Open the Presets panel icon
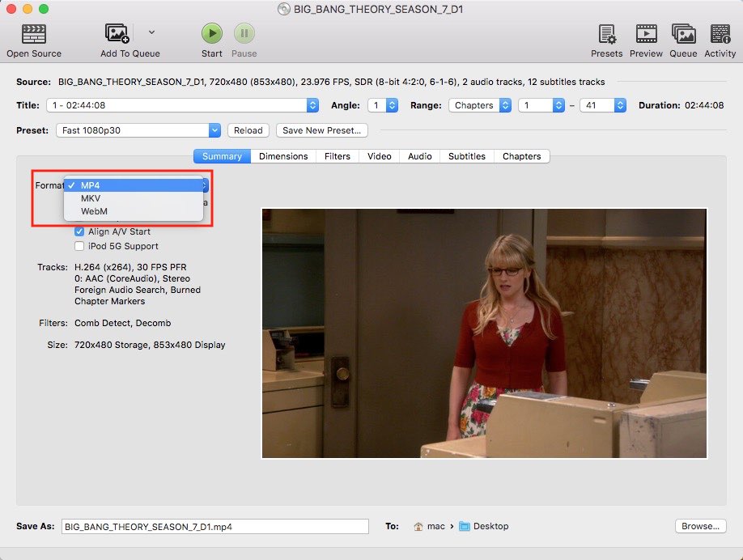The width and height of the screenshot is (743, 560). pyautogui.click(x=606, y=32)
